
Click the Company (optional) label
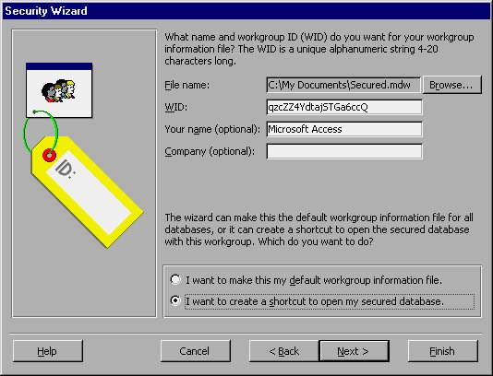pos(210,151)
